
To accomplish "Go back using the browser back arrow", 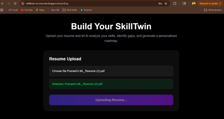I will [3, 4].
